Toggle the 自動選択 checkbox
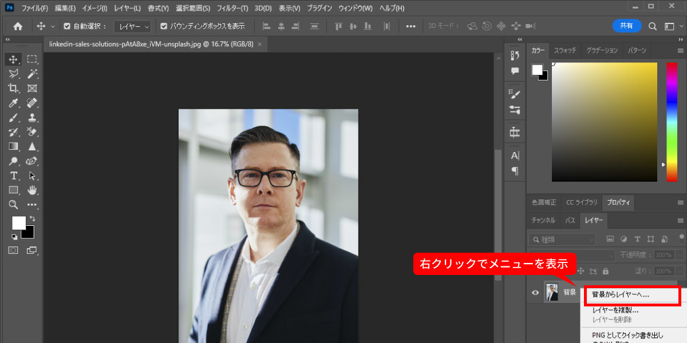This screenshot has height=343, width=687. pyautogui.click(x=67, y=26)
